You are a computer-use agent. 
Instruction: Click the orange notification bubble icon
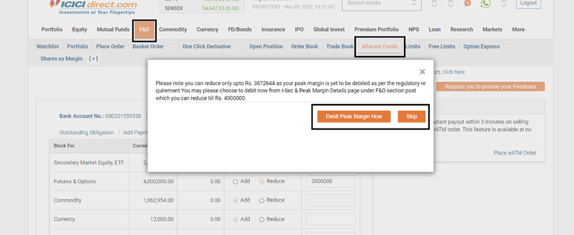point(467,3)
